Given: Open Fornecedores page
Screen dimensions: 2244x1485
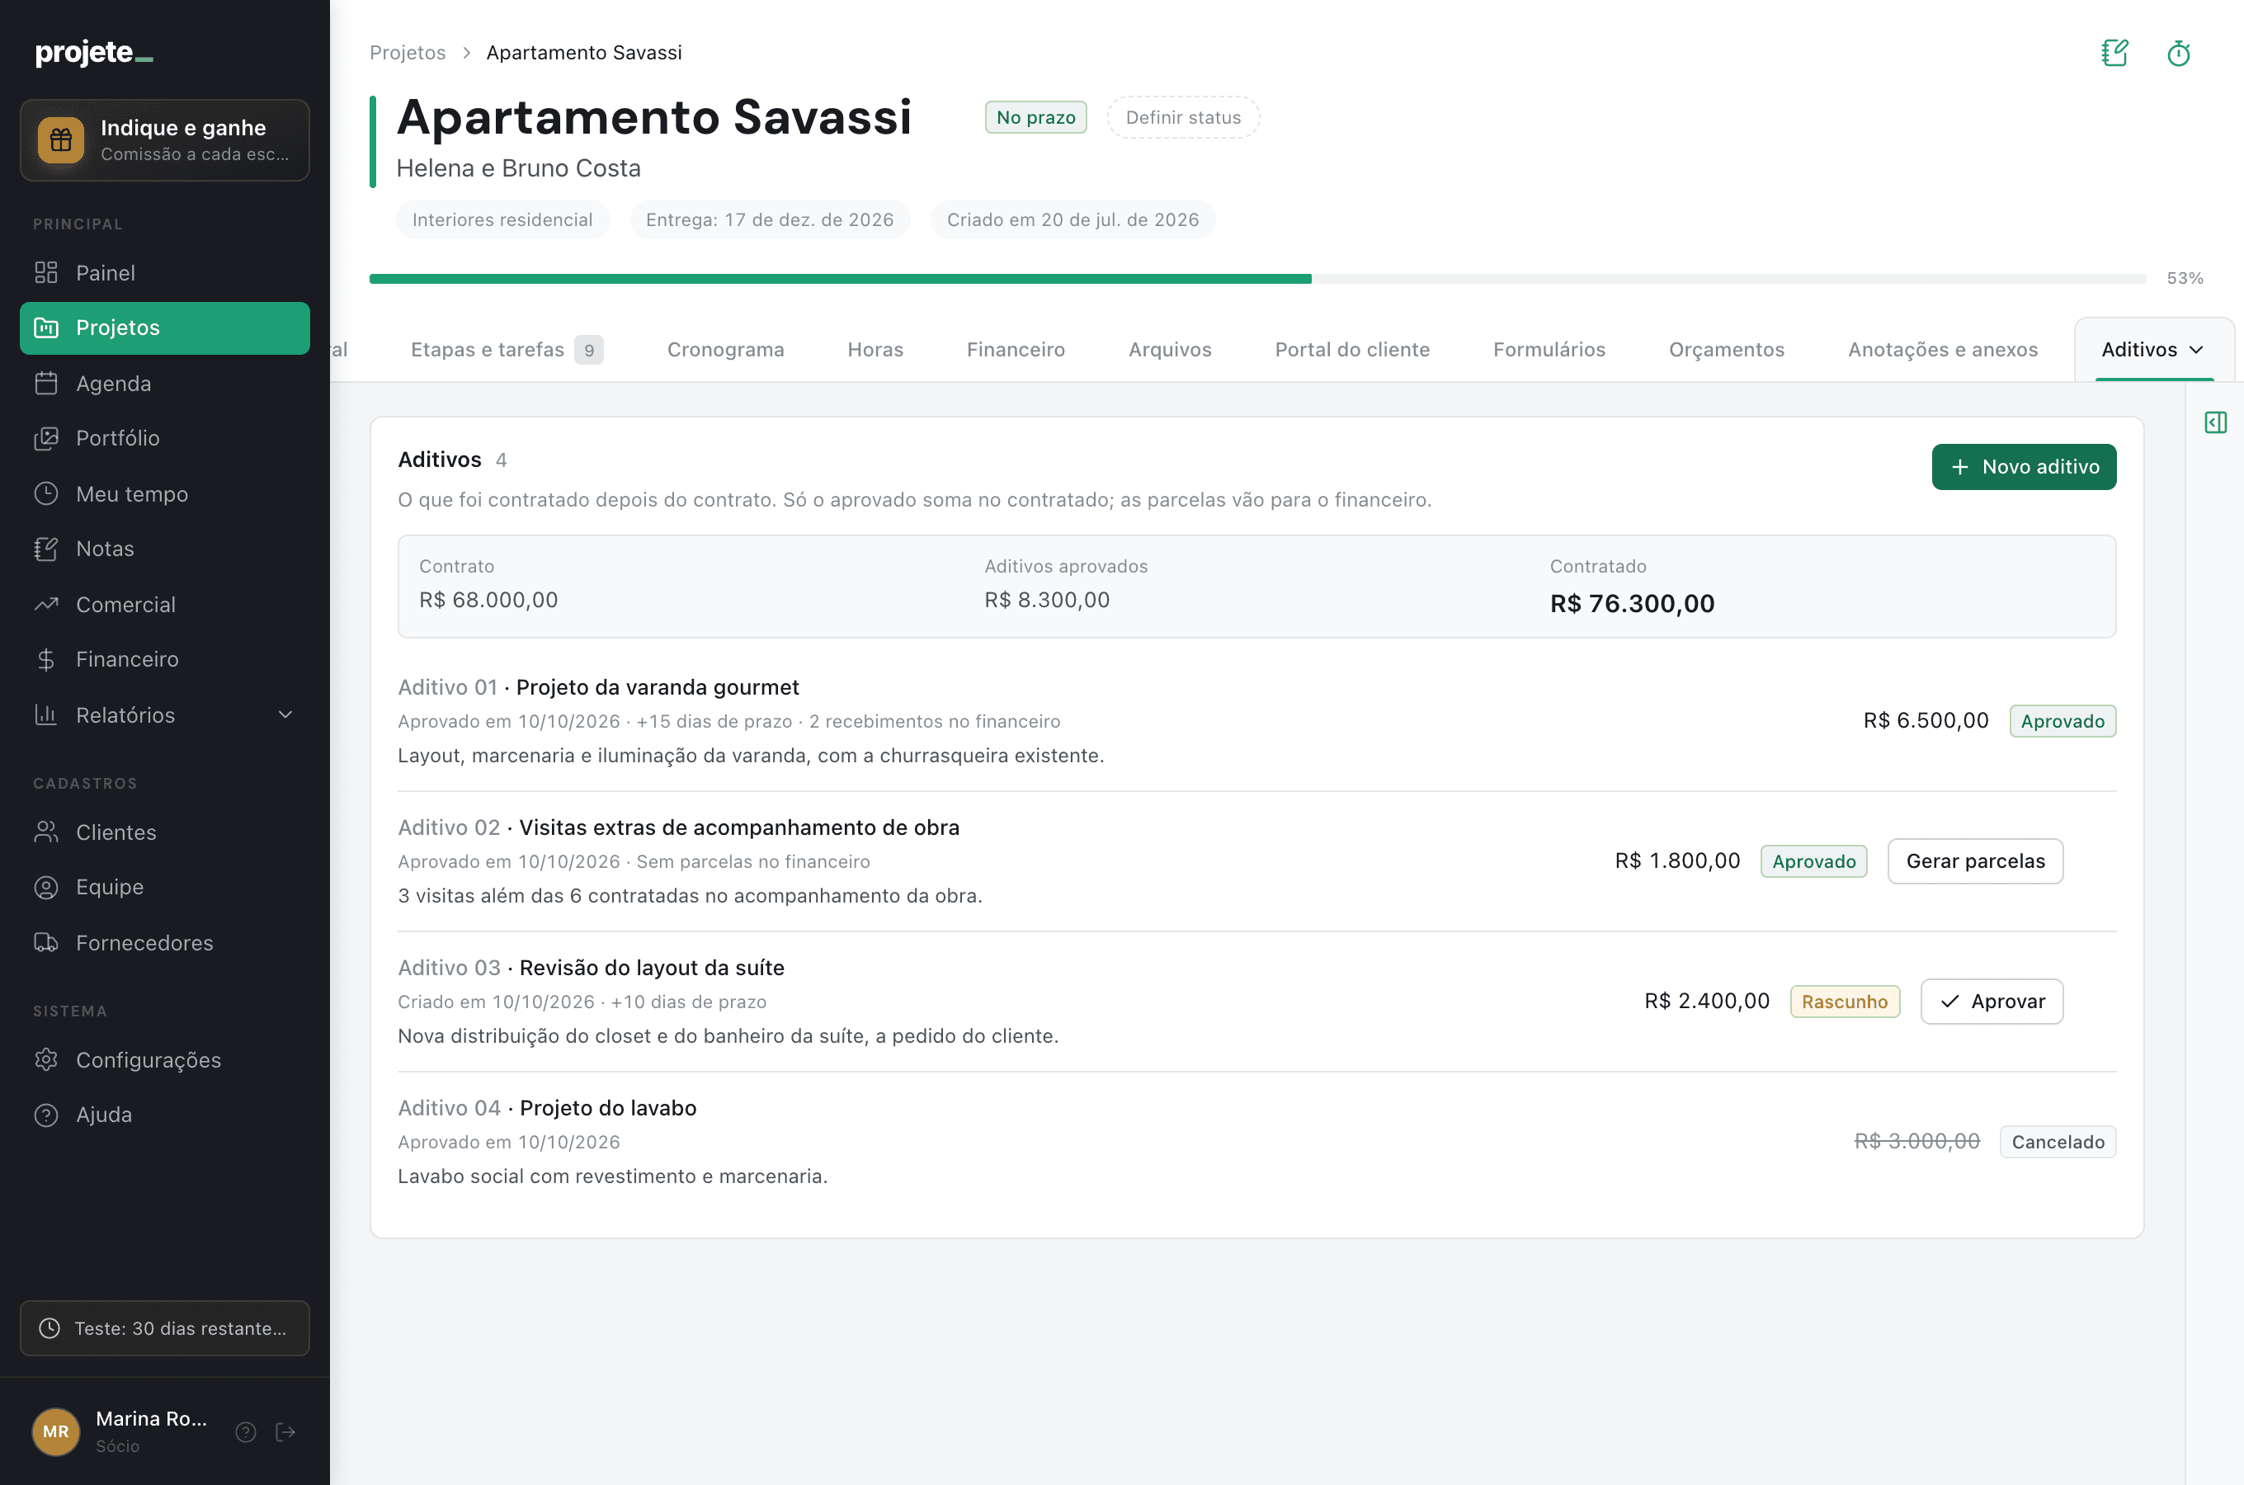Looking at the screenshot, I should pos(165,942).
